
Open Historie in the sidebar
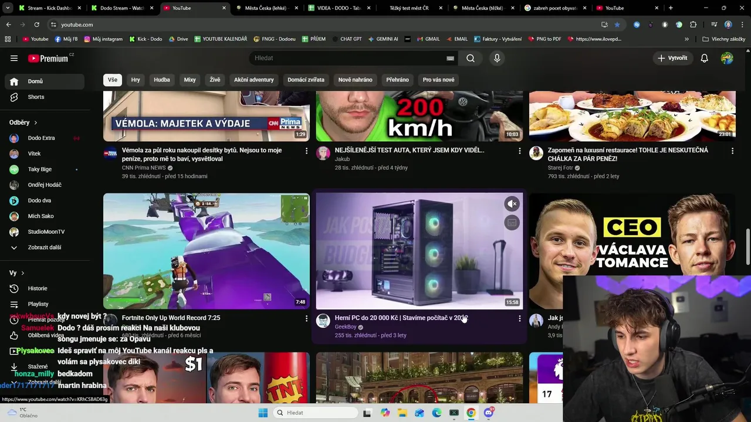pos(45,288)
